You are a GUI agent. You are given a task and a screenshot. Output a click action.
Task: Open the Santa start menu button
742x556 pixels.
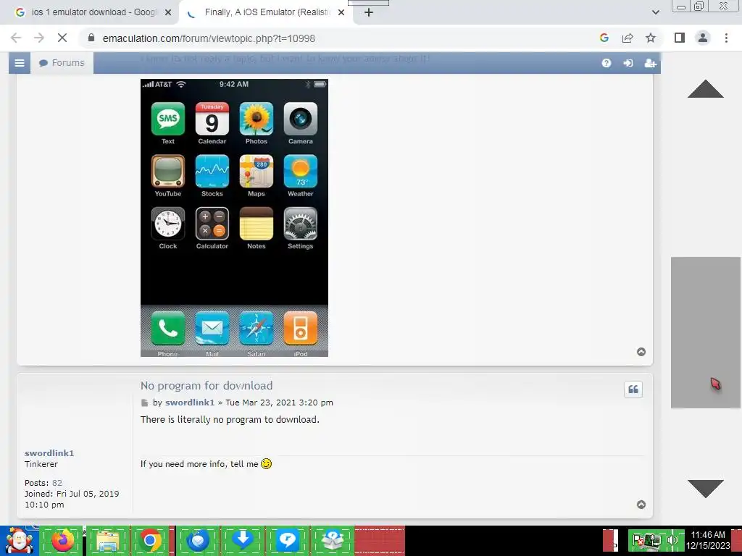pyautogui.click(x=19, y=540)
